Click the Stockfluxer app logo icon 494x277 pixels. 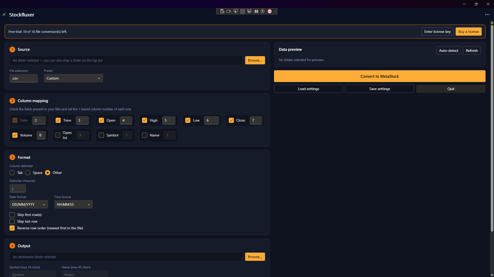[4, 14]
